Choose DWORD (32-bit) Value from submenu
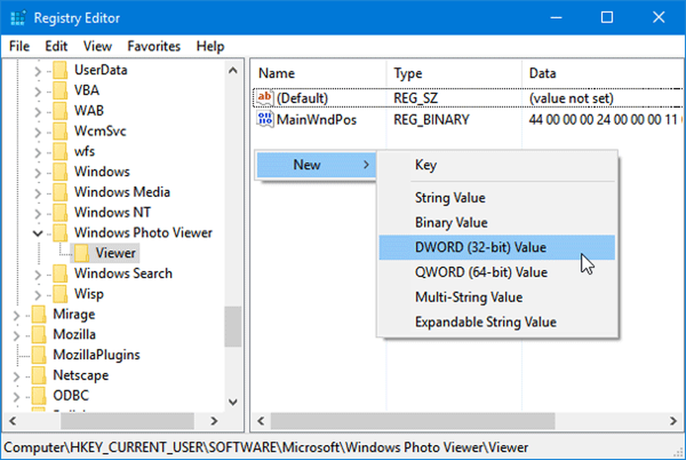This screenshot has width=686, height=460. coord(480,247)
